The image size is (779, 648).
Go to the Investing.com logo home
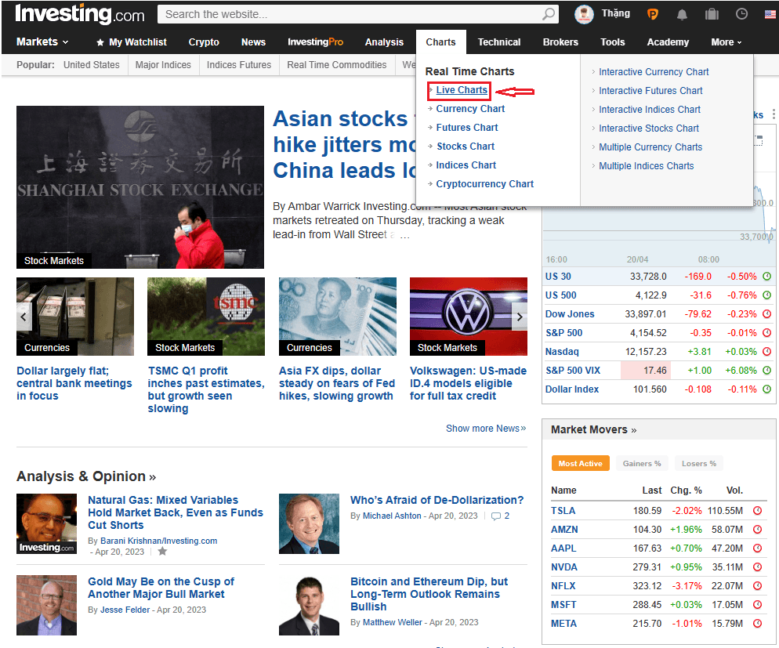[x=79, y=14]
